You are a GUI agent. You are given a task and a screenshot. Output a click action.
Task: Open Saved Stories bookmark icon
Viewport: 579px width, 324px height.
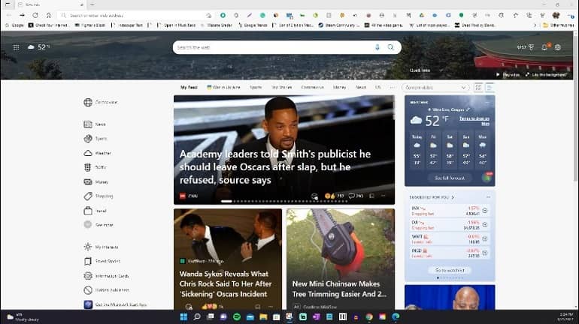click(x=88, y=261)
